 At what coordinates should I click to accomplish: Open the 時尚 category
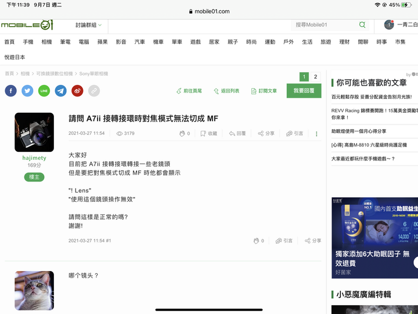(251, 42)
